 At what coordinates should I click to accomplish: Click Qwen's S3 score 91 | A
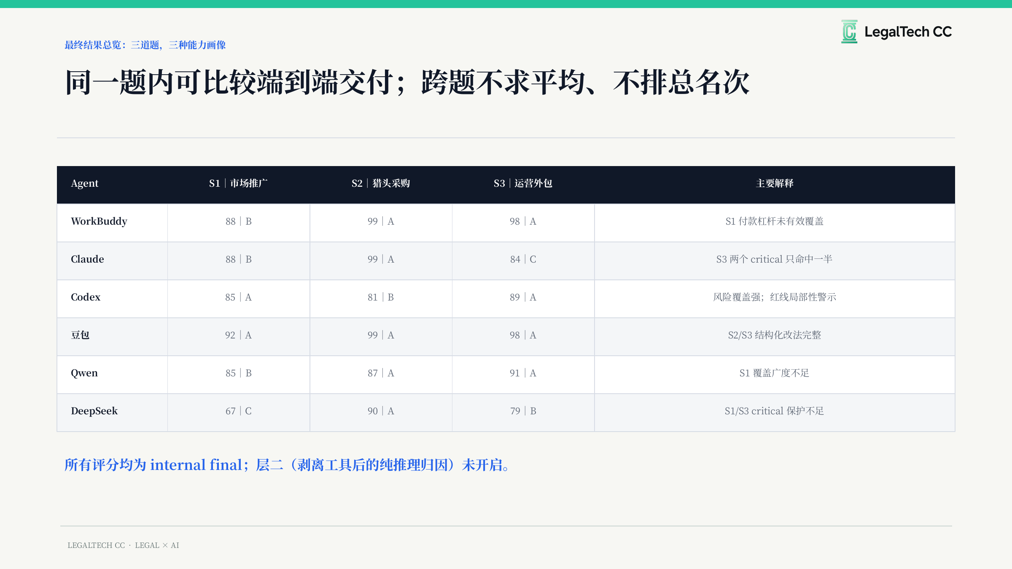coord(523,373)
